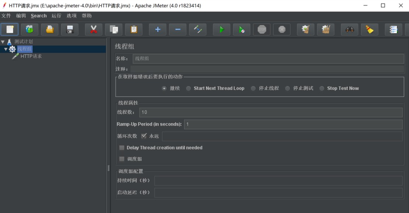The height and width of the screenshot is (213, 409).
Task: Enable Delay Thread creation until needed
Action: (121, 148)
